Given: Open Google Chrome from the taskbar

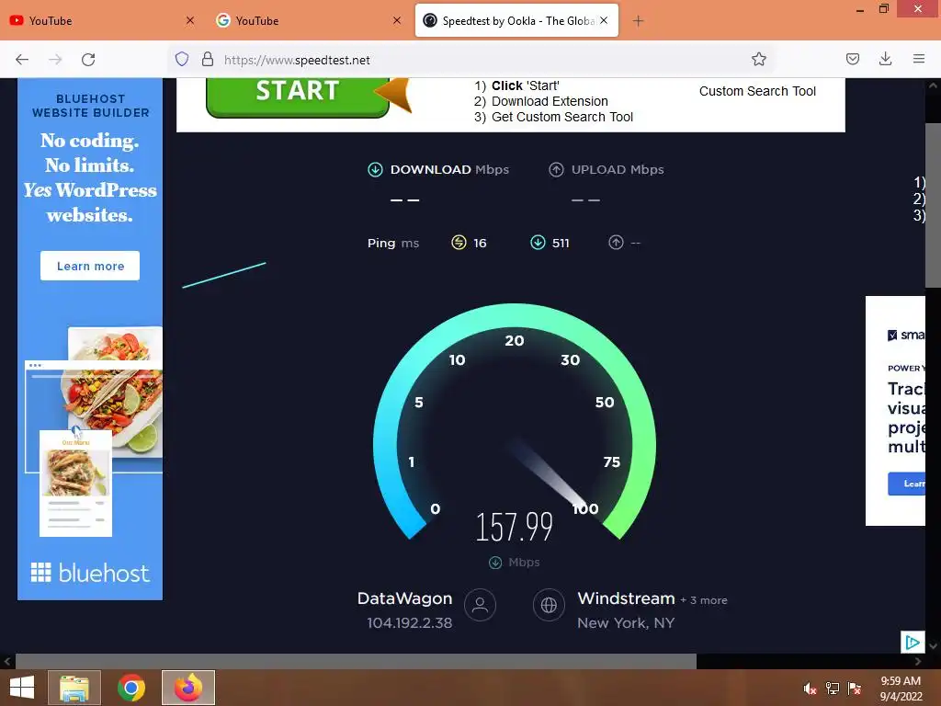Looking at the screenshot, I should [x=130, y=688].
